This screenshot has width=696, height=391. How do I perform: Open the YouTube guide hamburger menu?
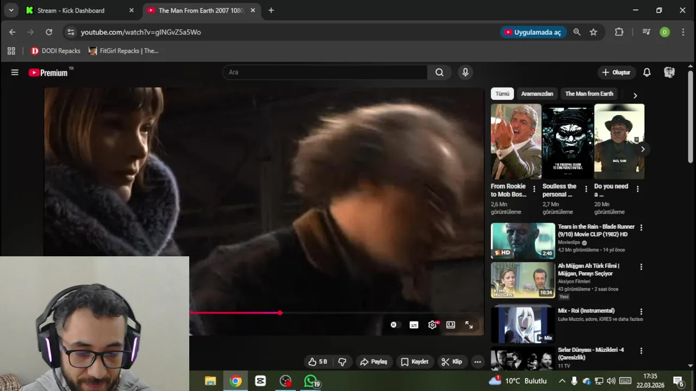15,72
